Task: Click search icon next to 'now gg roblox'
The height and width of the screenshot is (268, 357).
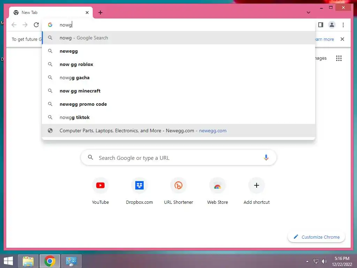Action: coord(50,64)
